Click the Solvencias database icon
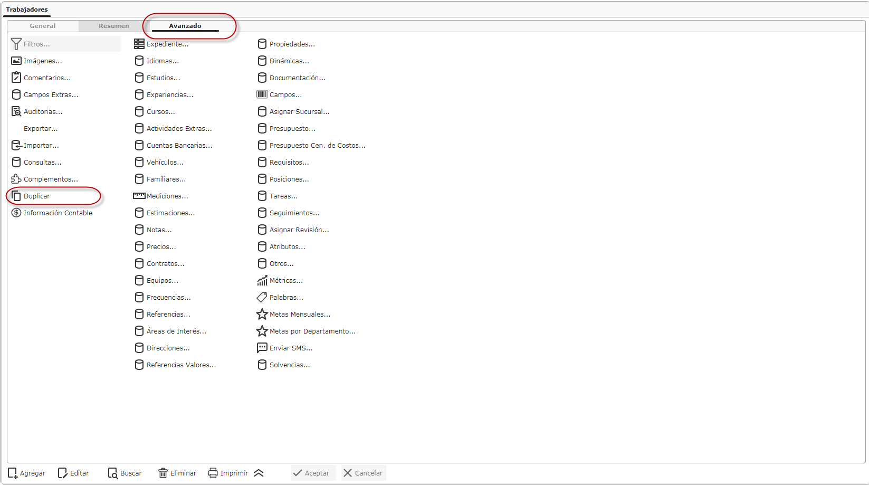869x485 pixels. pyautogui.click(x=262, y=365)
